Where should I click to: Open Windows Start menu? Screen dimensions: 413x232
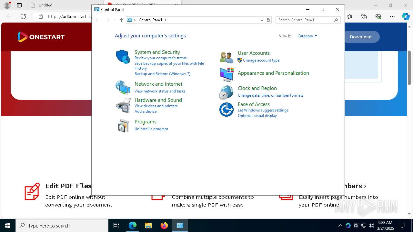[x=8, y=226]
